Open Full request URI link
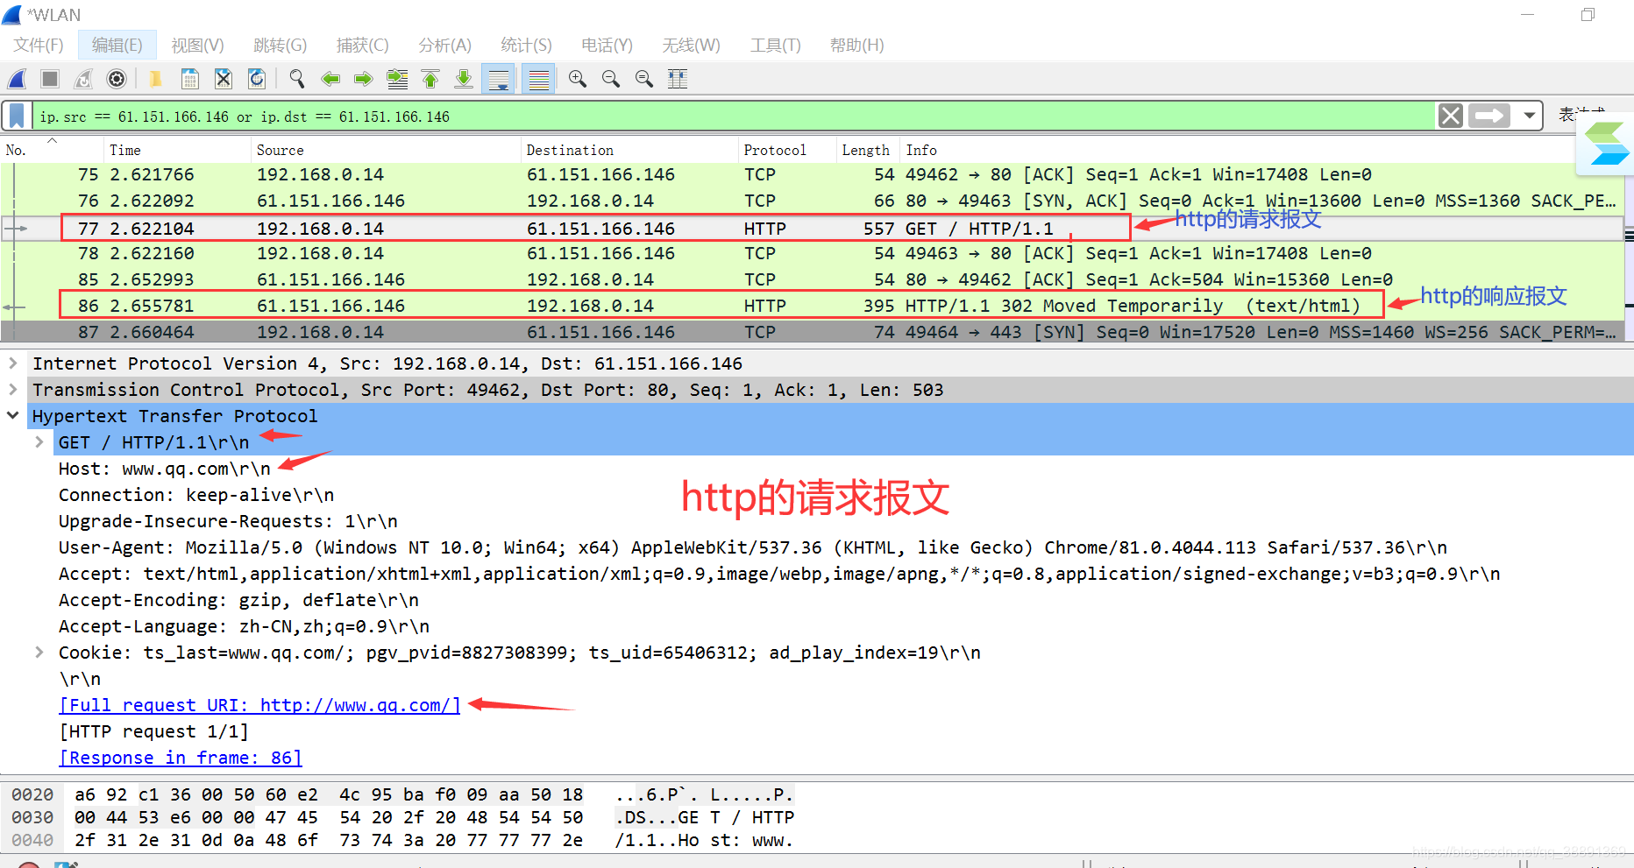Viewport: 1634px width, 868px height. click(259, 705)
